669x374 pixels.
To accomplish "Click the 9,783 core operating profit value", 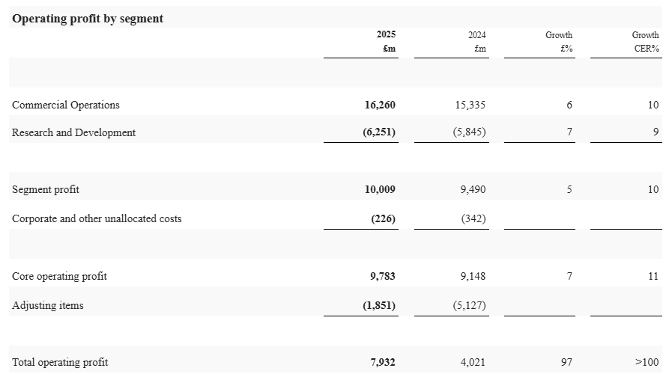I will pos(383,276).
